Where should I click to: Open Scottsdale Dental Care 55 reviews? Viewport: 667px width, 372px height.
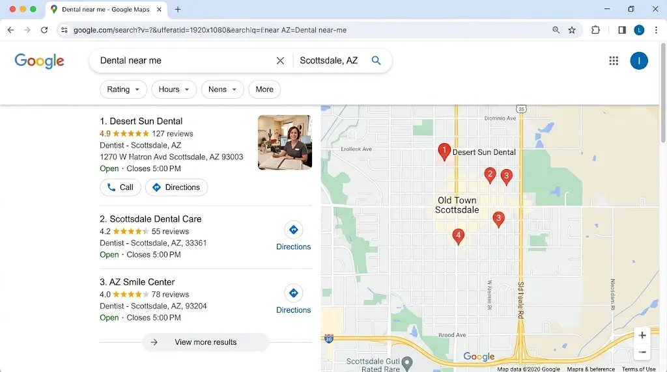click(x=170, y=232)
